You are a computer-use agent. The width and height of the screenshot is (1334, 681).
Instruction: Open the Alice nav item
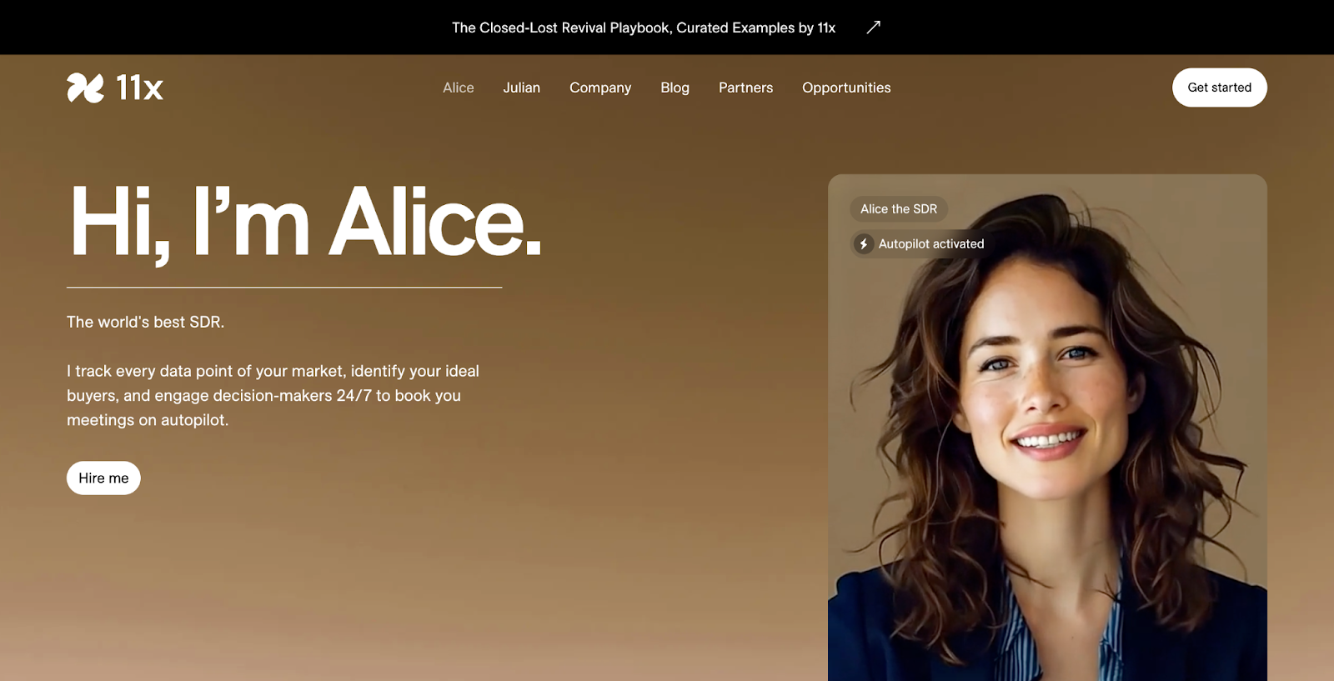tap(459, 88)
